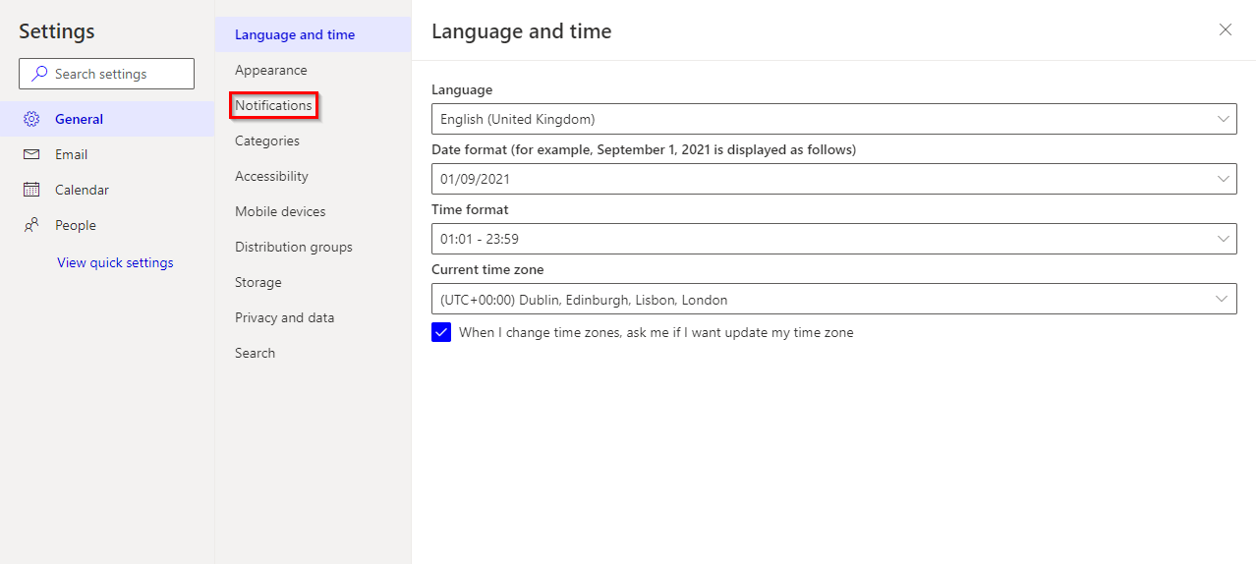Click the Calendar icon in sidebar
Viewport: 1256px width, 564px height.
point(31,190)
